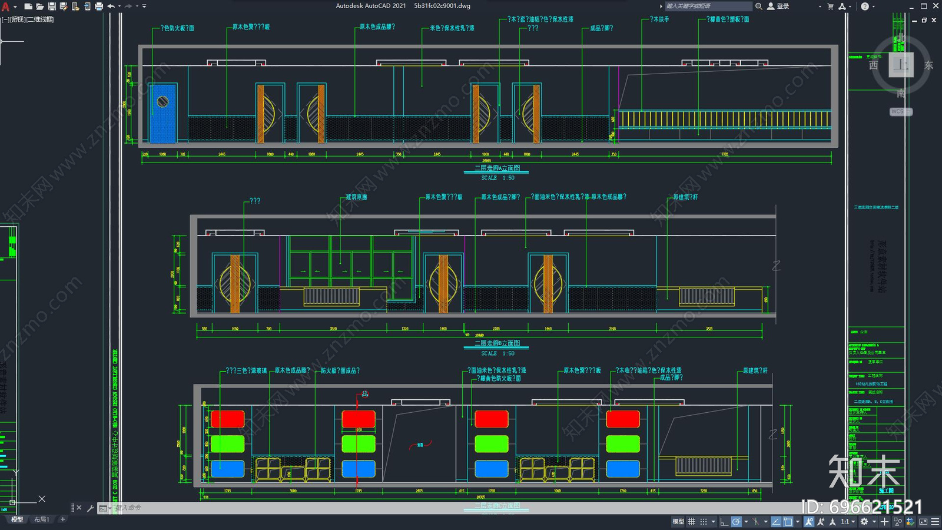Create a new drawing from Quick Access
The height and width of the screenshot is (530, 942).
pyautogui.click(x=28, y=6)
